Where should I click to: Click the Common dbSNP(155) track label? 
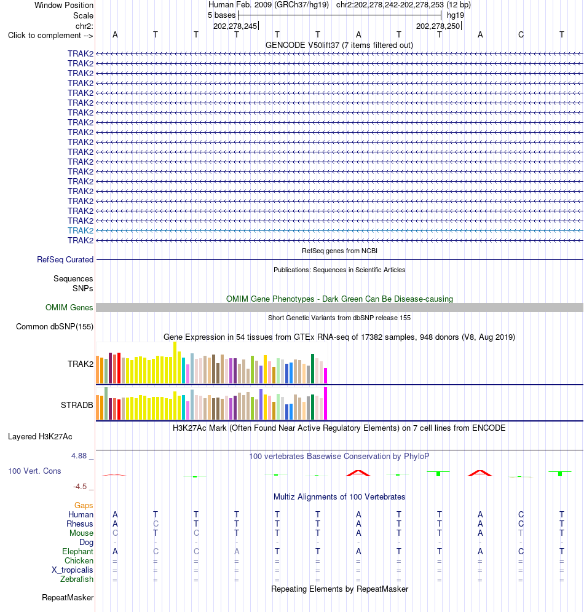click(x=55, y=327)
